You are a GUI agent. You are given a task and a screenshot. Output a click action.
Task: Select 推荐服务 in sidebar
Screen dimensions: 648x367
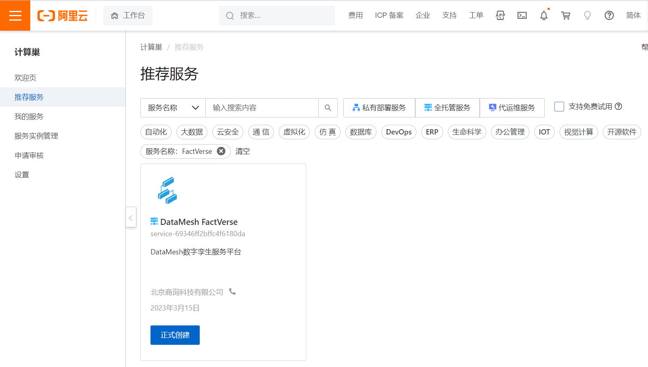tap(63, 97)
